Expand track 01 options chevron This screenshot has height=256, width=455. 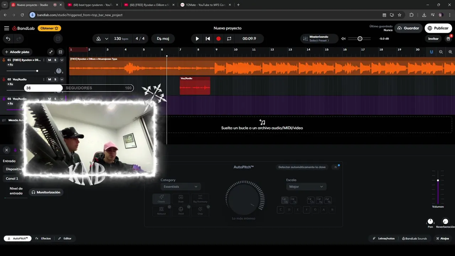pyautogui.click(x=61, y=60)
